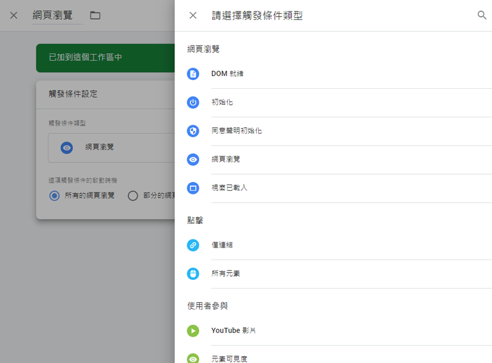This screenshot has width=492, height=363.
Task: Edit the trigger name 網頁瀏覽 field
Action: coord(57,15)
